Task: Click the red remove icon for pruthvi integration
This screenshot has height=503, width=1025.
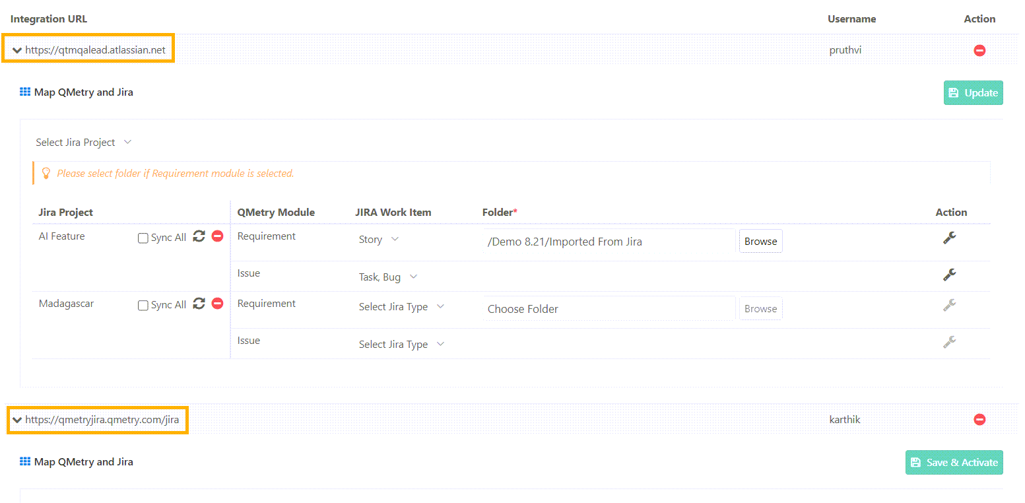Action: click(x=979, y=50)
